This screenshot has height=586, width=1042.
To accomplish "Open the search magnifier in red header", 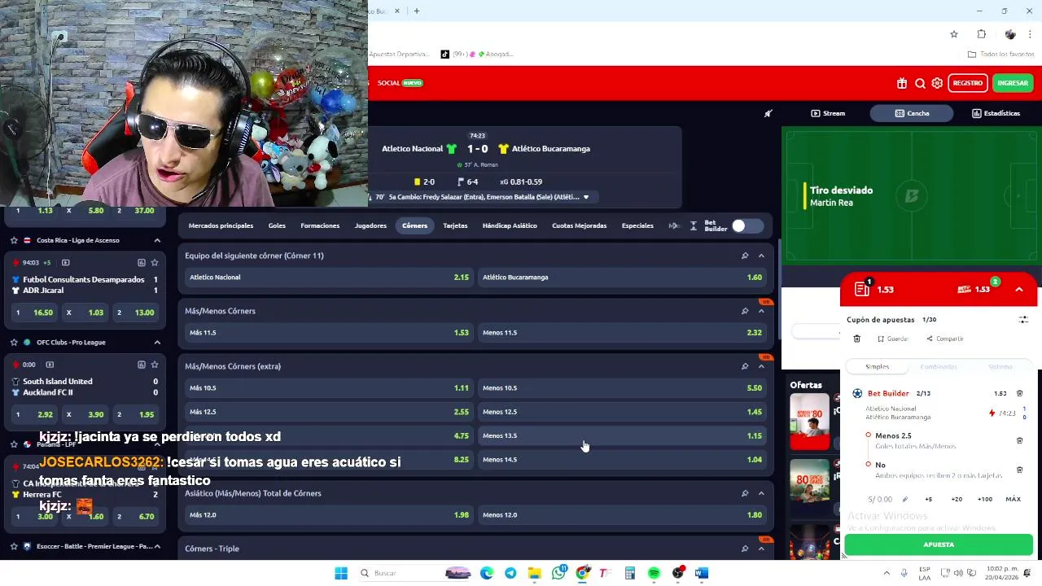I will click(x=920, y=83).
